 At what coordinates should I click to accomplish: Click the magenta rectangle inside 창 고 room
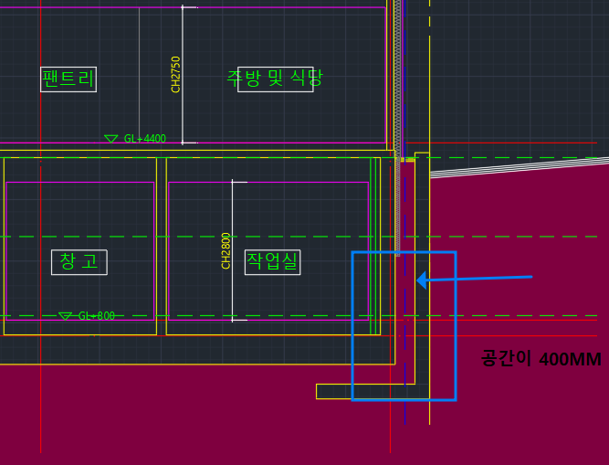pyautogui.click(x=79, y=183)
